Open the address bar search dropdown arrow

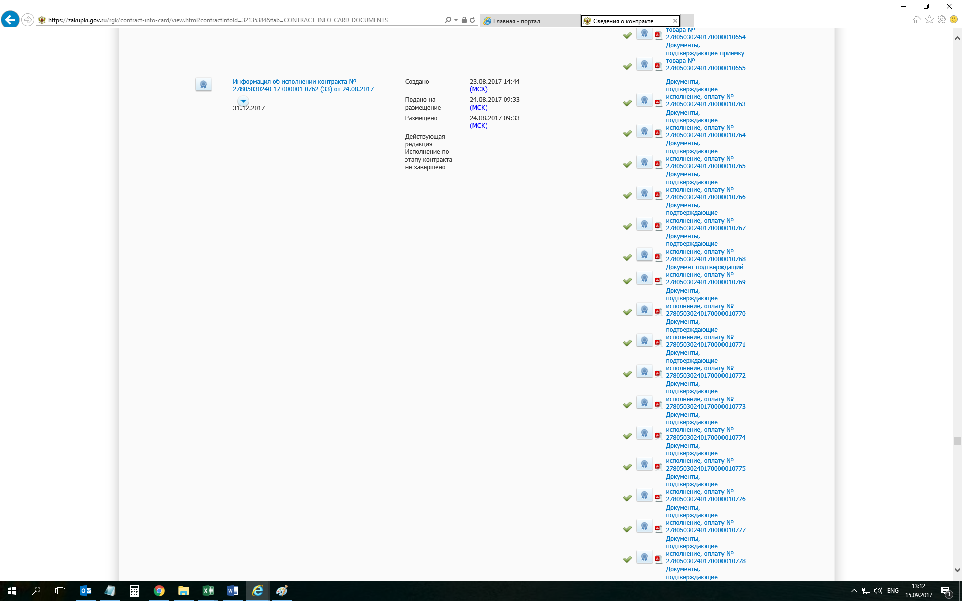456,20
